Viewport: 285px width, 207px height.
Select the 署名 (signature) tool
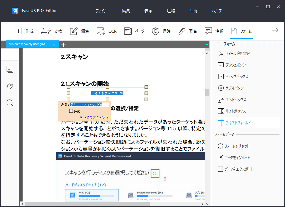[x=187, y=31]
